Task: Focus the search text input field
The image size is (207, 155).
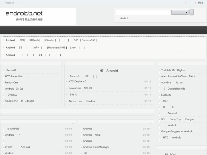Action: pyautogui.click(x=143, y=13)
